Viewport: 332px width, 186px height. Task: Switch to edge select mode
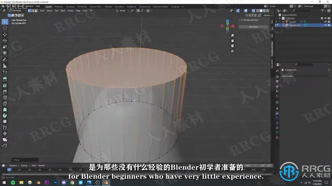pos(33,11)
